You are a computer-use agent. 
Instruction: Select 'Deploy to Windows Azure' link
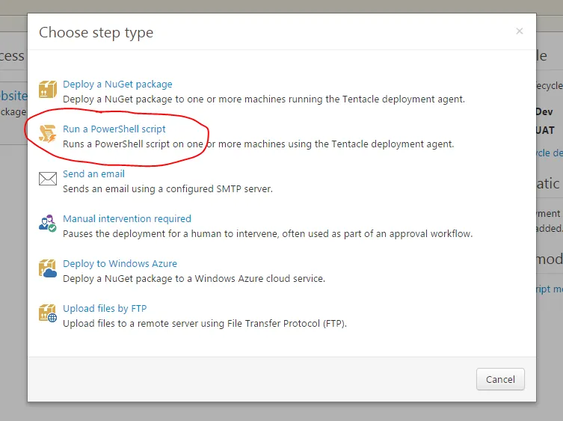coord(120,264)
